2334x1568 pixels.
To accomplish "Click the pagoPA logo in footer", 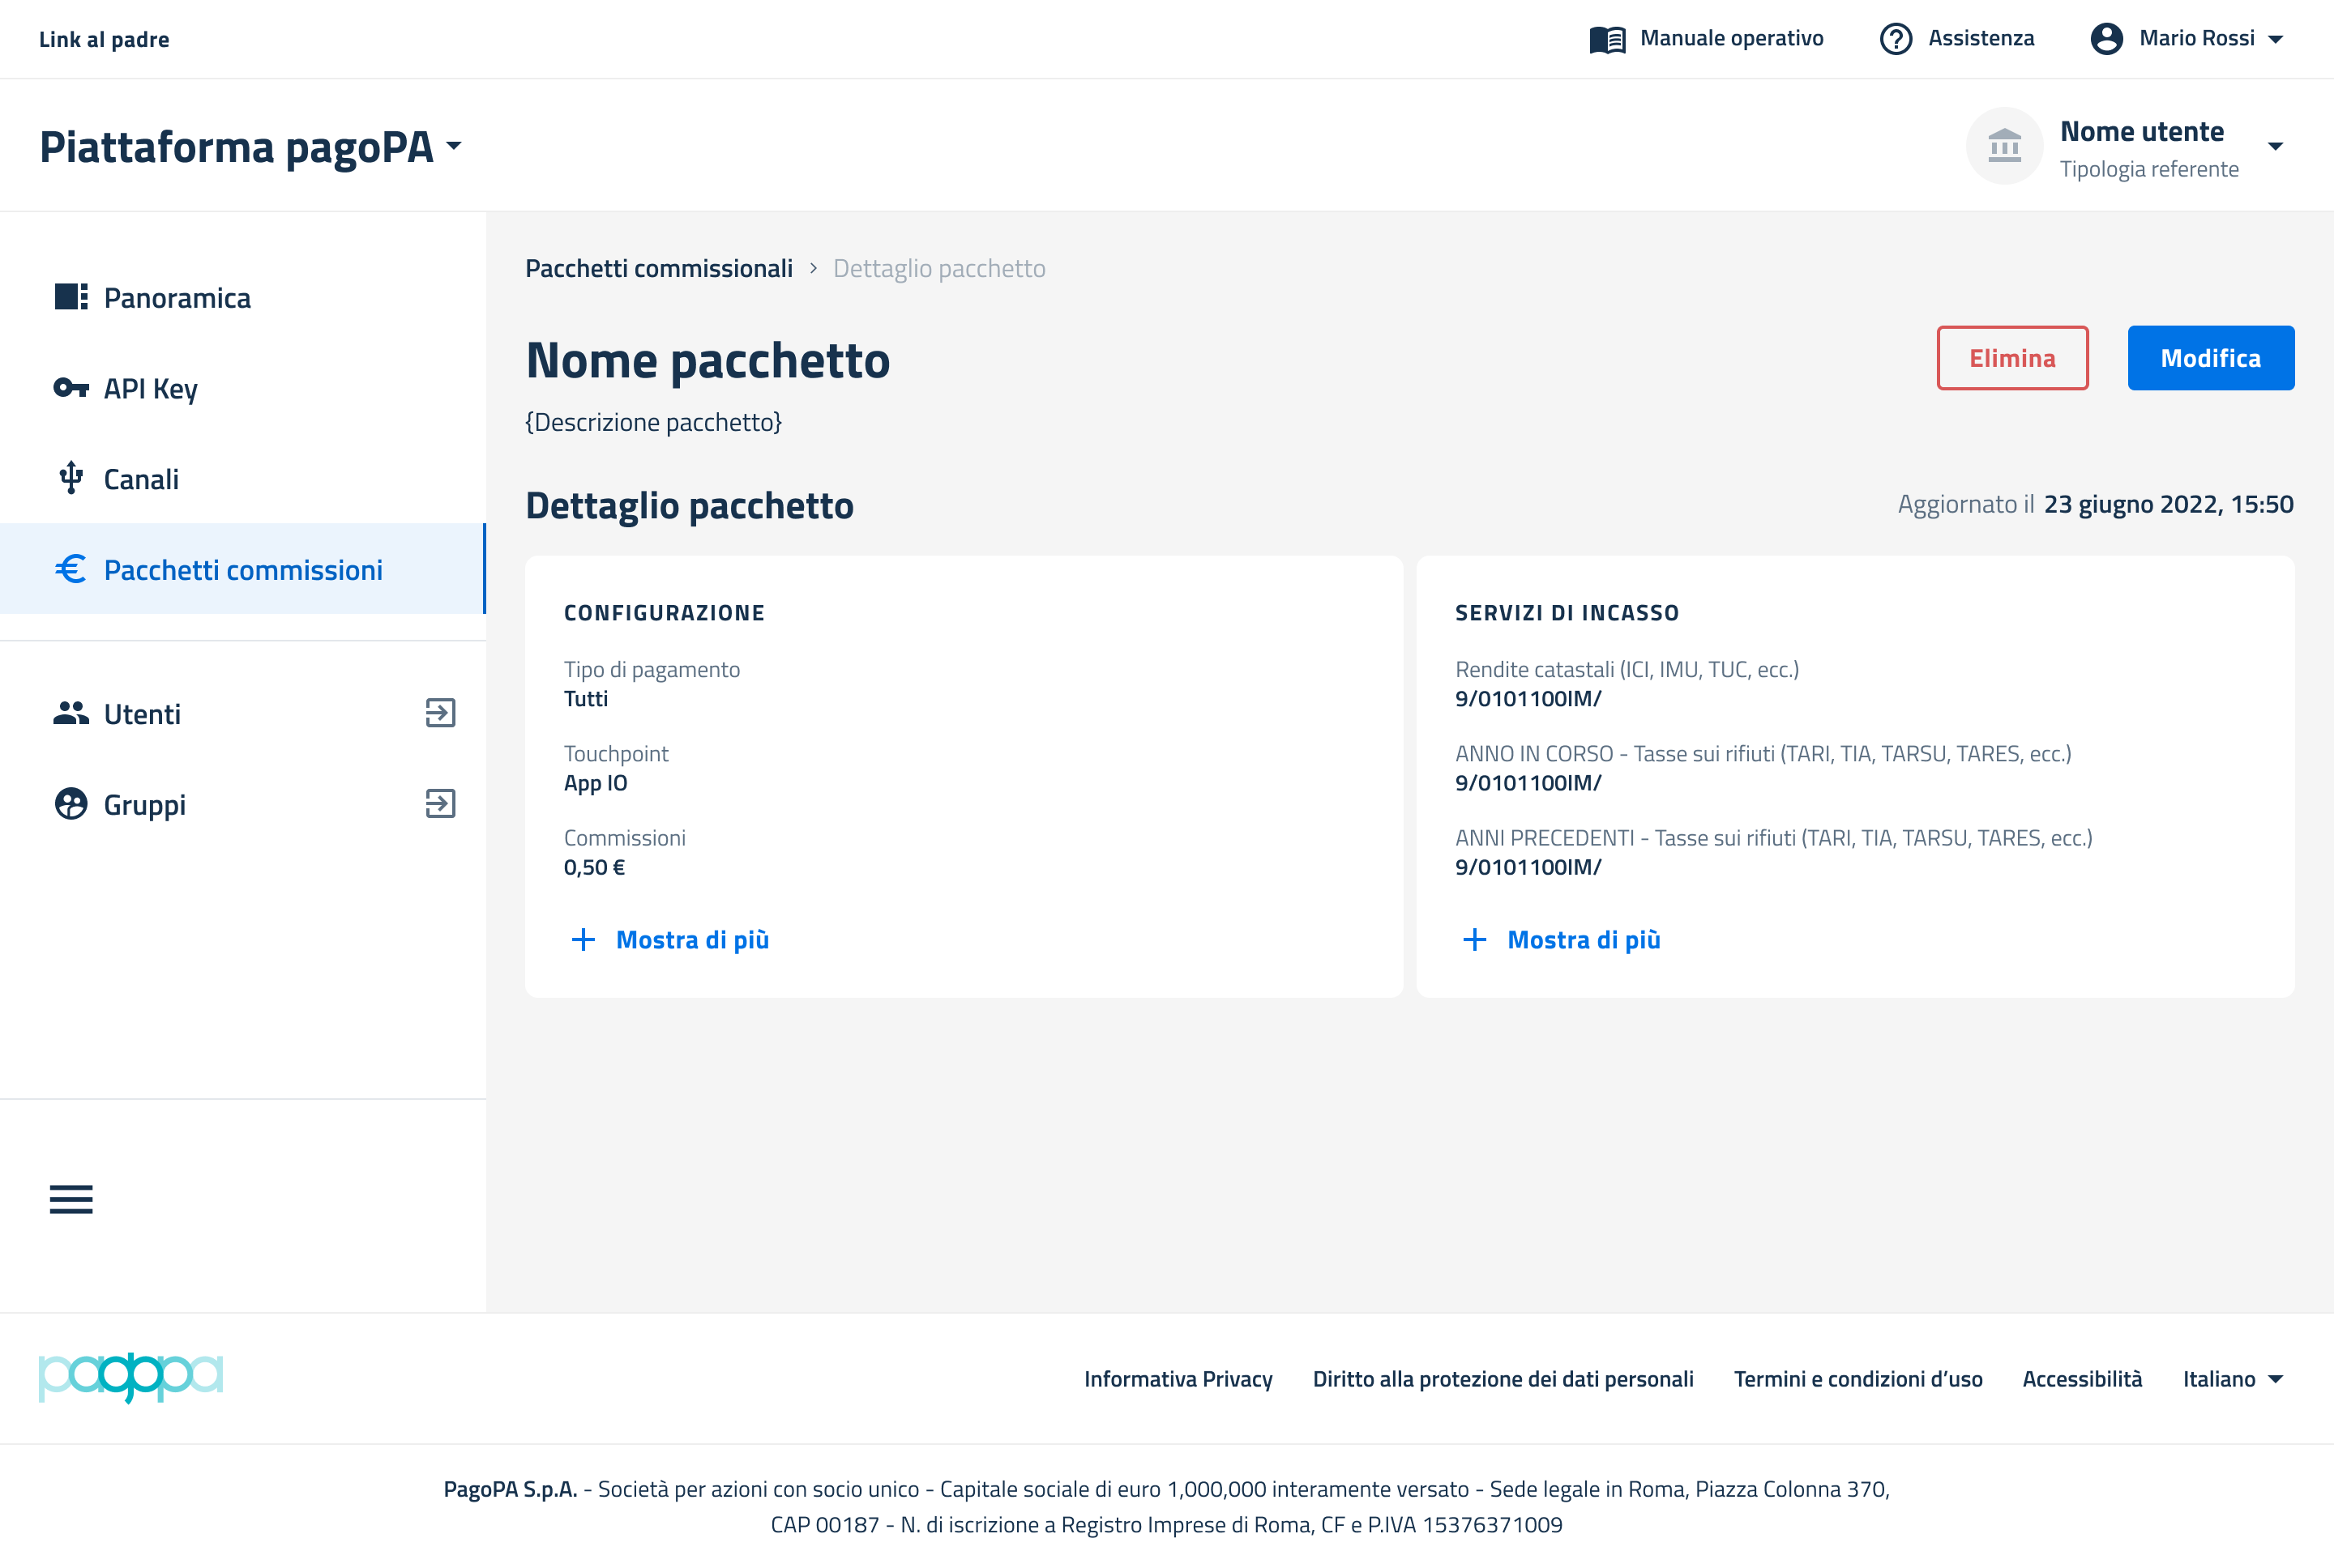I will coord(131,1377).
